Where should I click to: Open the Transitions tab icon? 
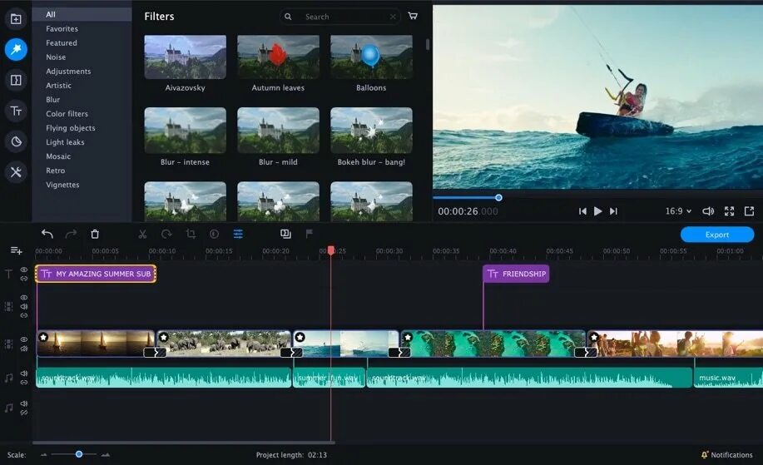point(16,80)
